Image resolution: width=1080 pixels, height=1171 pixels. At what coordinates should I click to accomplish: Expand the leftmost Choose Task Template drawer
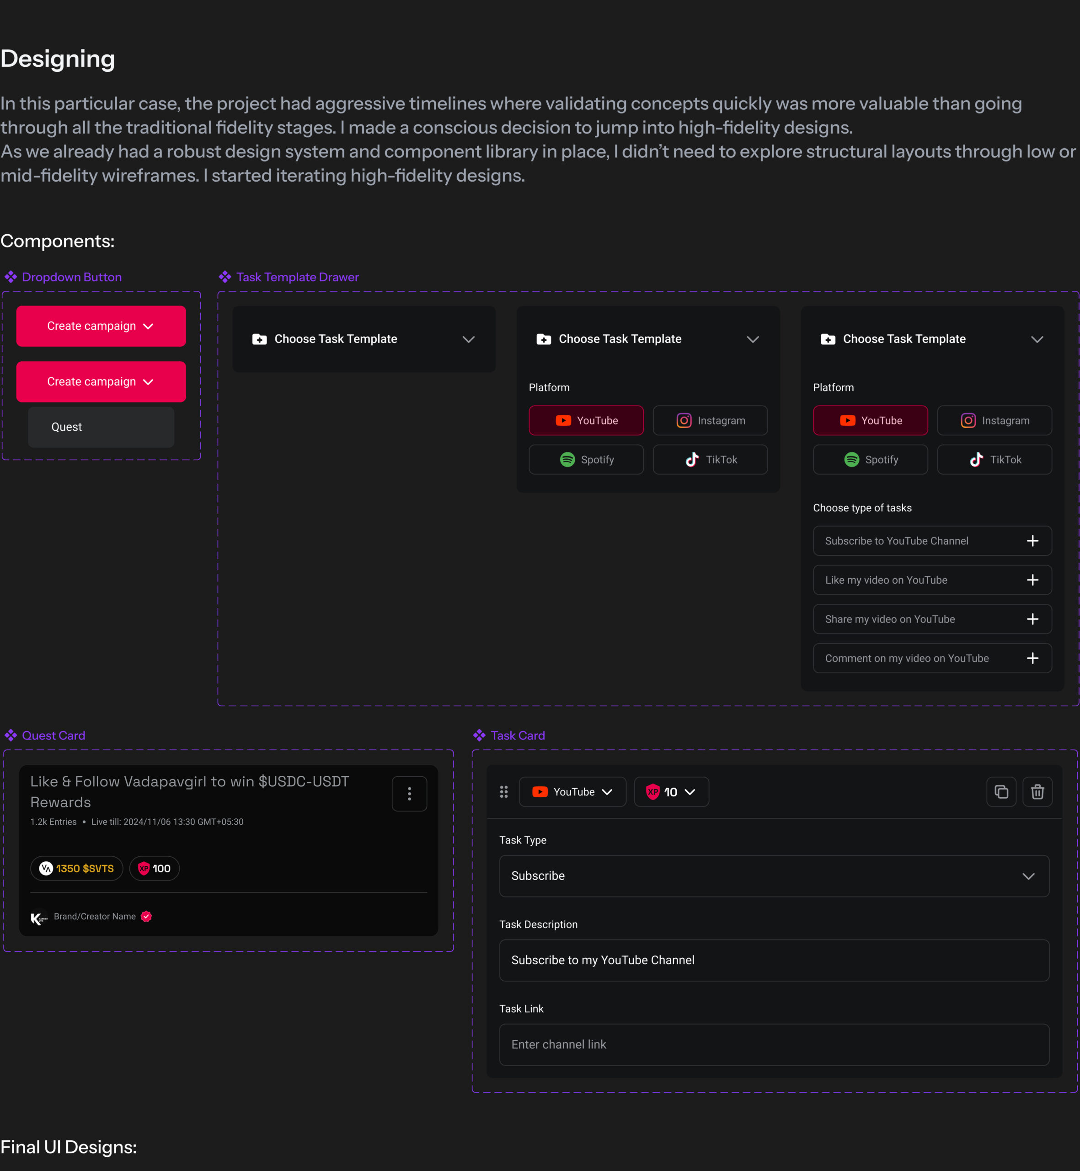click(468, 339)
